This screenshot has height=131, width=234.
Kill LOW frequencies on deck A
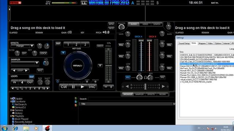click(x=121, y=68)
